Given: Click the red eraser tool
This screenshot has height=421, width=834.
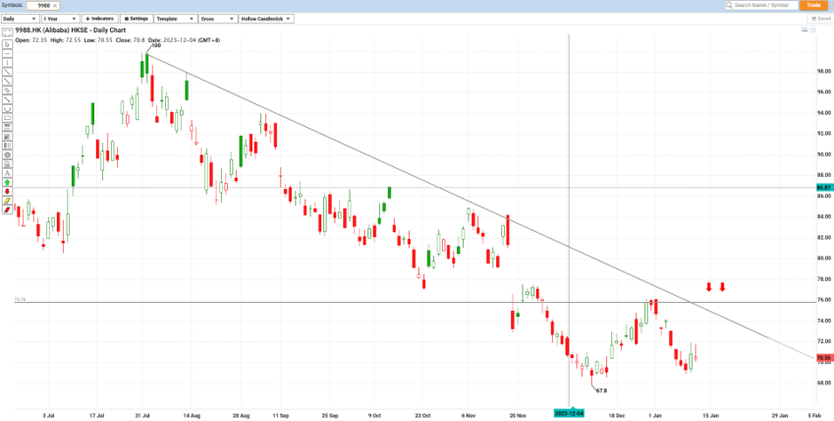Looking at the screenshot, I should 8,210.
